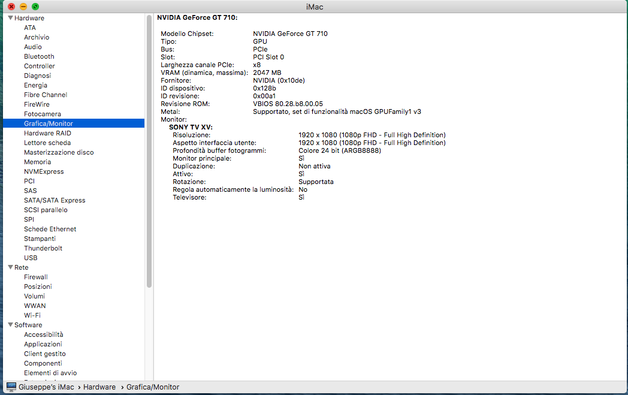Open the Wi-Fi entry
Screen dimensions: 628x395
point(32,316)
